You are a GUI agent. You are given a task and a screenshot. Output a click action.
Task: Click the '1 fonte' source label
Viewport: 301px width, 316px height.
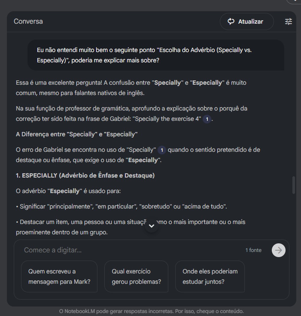pyautogui.click(x=253, y=250)
